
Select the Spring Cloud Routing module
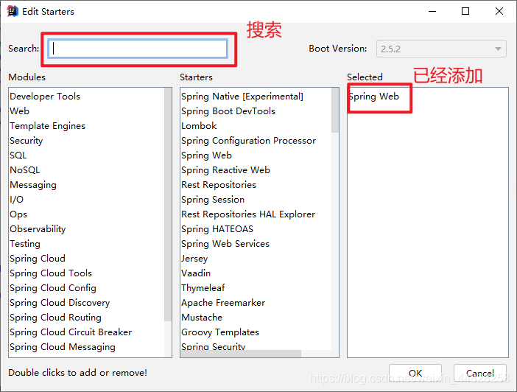click(55, 318)
